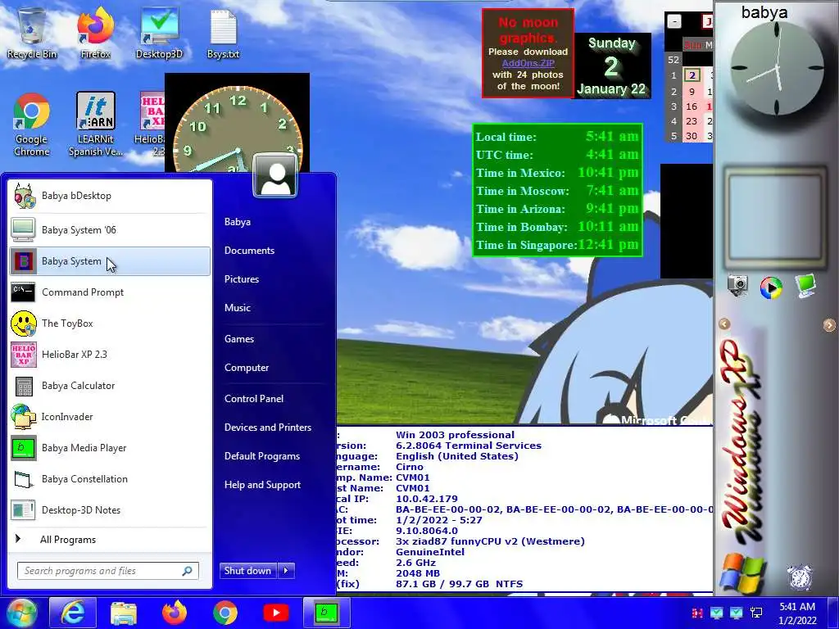Click the Windows Start orb

point(21,613)
